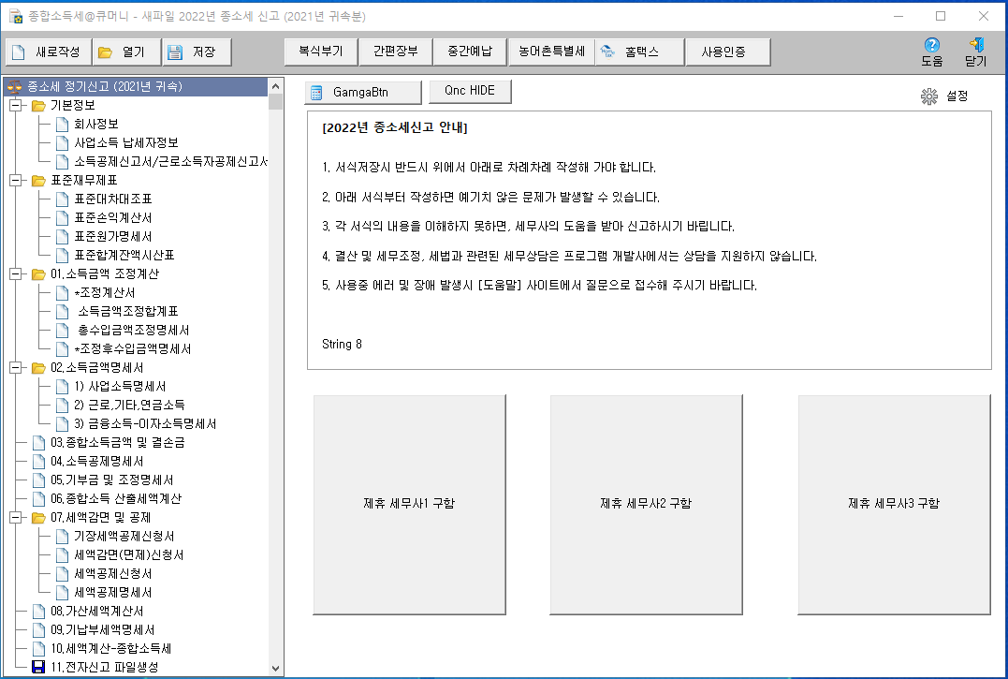Click the document icon of 10.세액계산-종합소득세
This screenshot has height=679, width=1008.
point(38,649)
